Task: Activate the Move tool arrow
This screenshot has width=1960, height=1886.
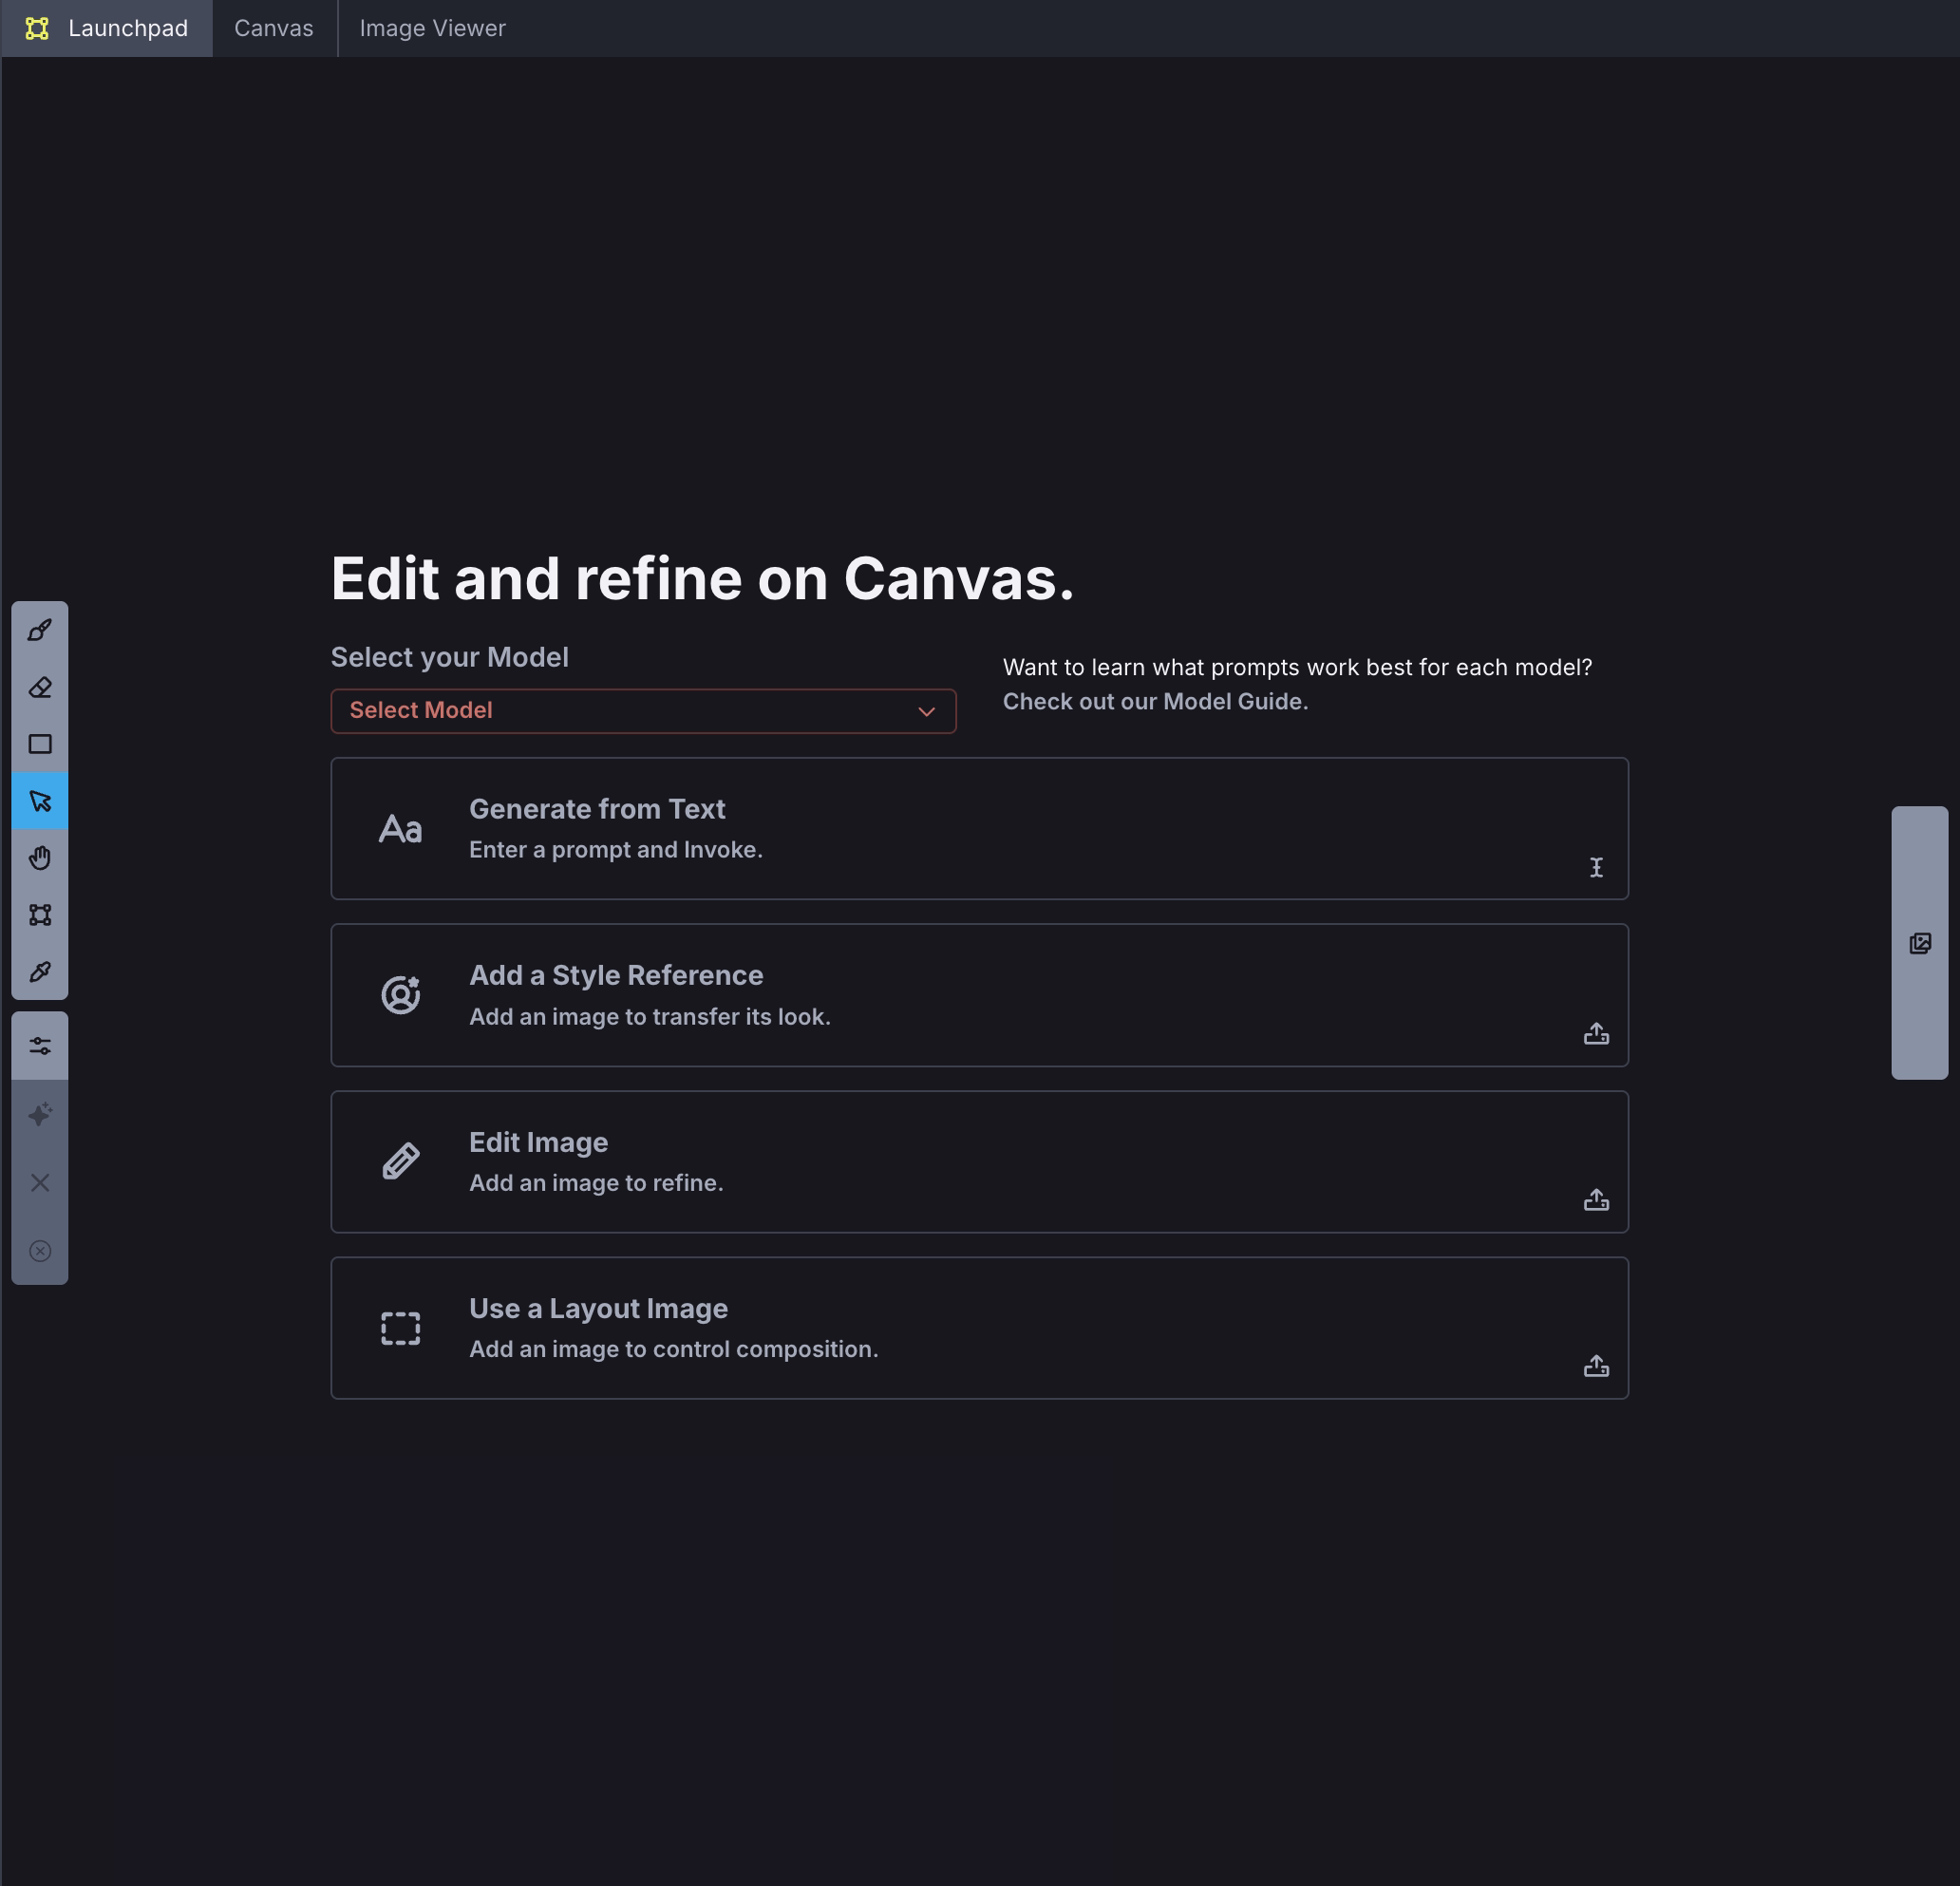Action: coord(40,801)
